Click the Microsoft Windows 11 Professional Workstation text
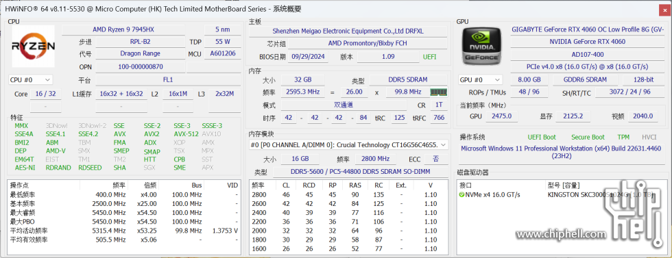This screenshot has width=672, height=258. point(561,153)
